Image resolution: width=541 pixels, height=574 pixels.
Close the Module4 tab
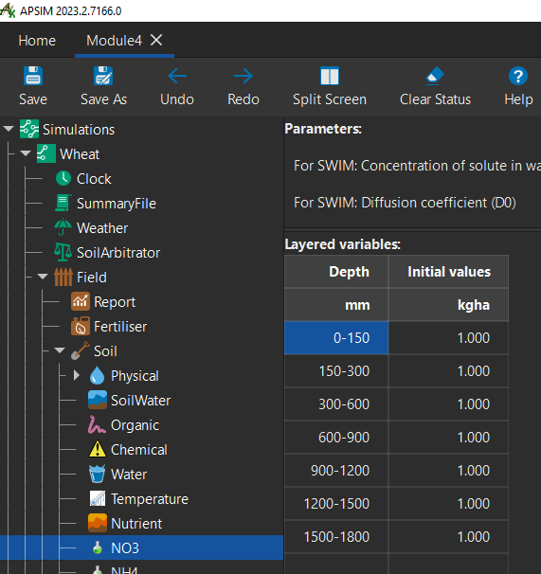tap(156, 40)
